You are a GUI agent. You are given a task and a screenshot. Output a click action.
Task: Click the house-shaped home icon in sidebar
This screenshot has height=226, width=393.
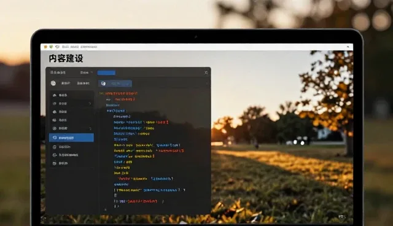[x=55, y=95]
